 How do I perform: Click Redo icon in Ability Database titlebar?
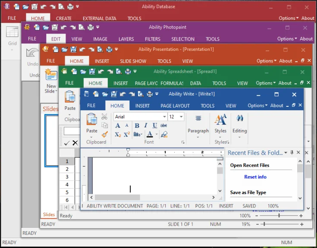click(x=52, y=6)
